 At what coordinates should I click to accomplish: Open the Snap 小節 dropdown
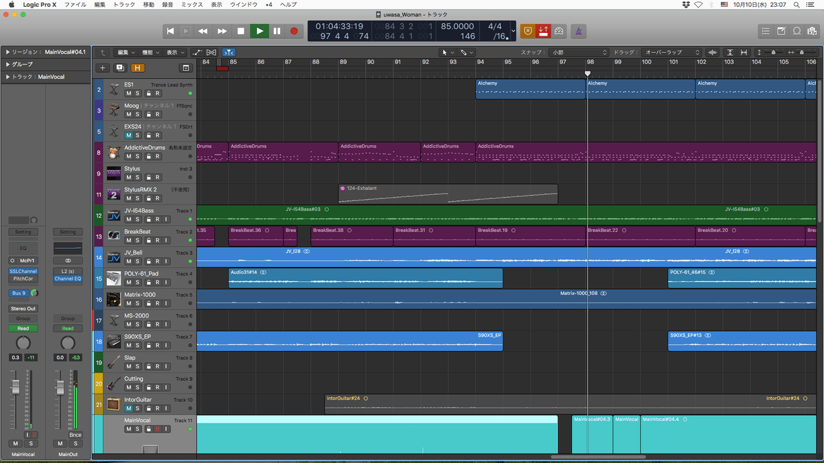[580, 52]
